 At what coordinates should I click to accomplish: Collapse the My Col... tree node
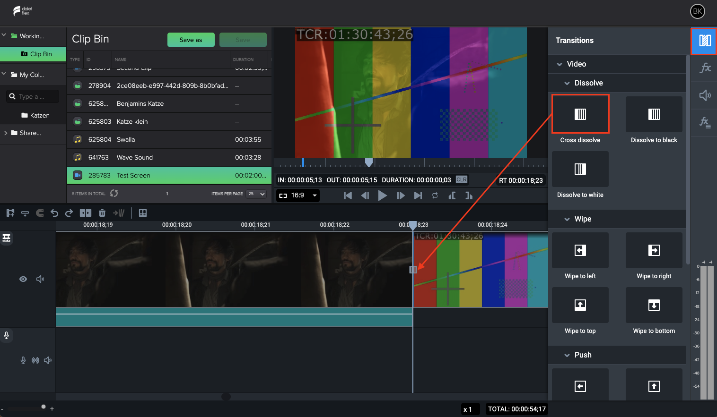(4, 74)
